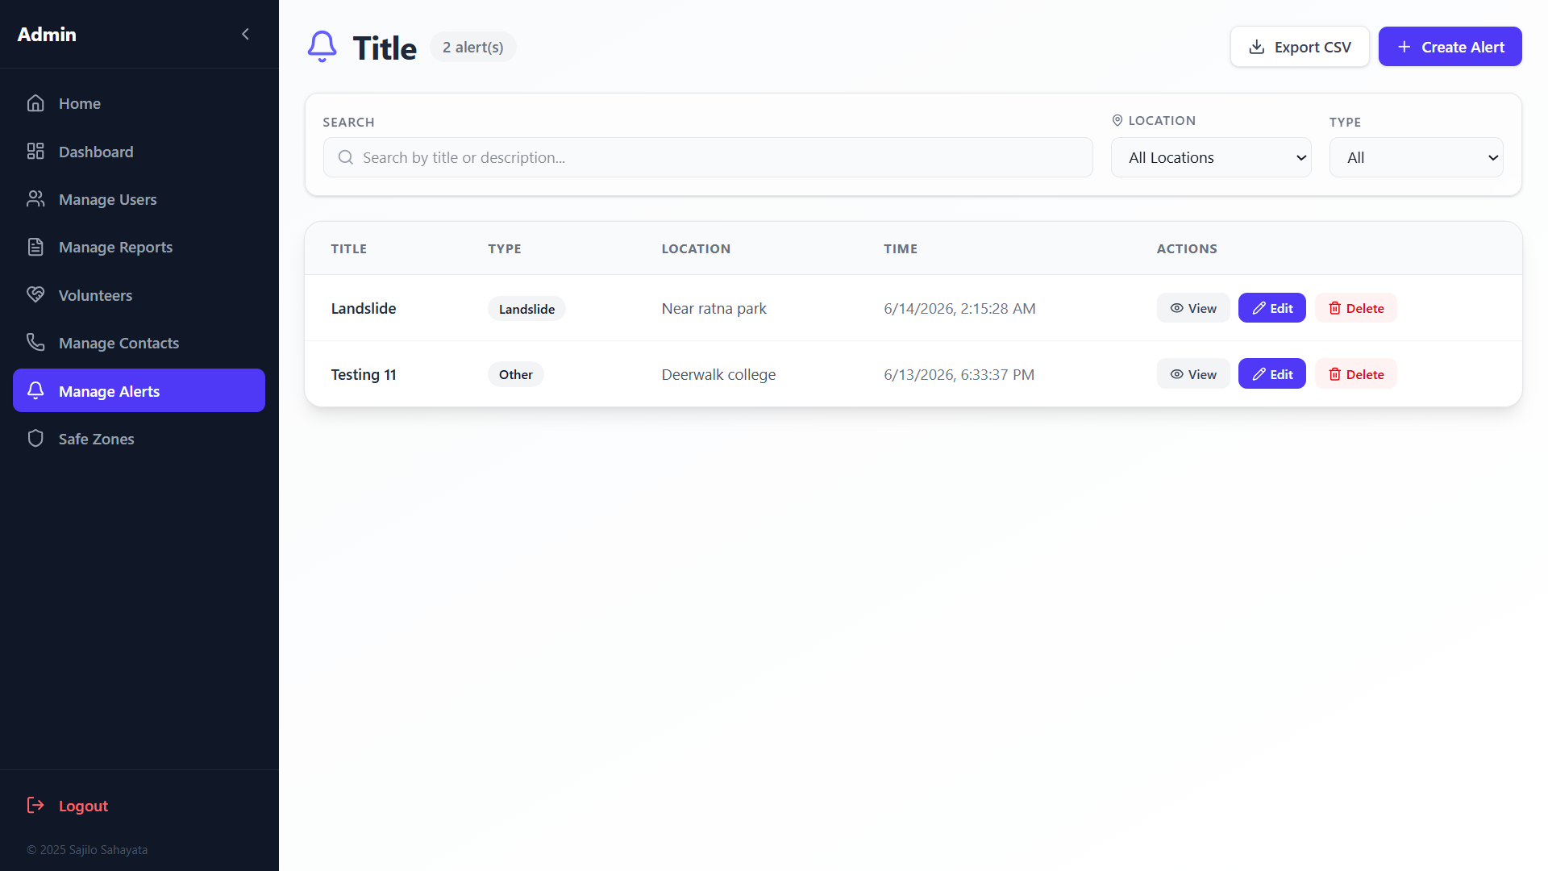The image size is (1548, 871).
Task: Click Near ratna park location
Action: [x=714, y=308]
